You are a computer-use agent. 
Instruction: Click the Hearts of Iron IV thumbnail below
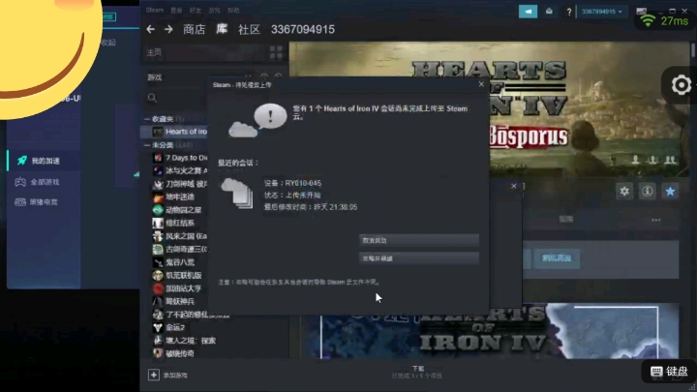[489, 332]
